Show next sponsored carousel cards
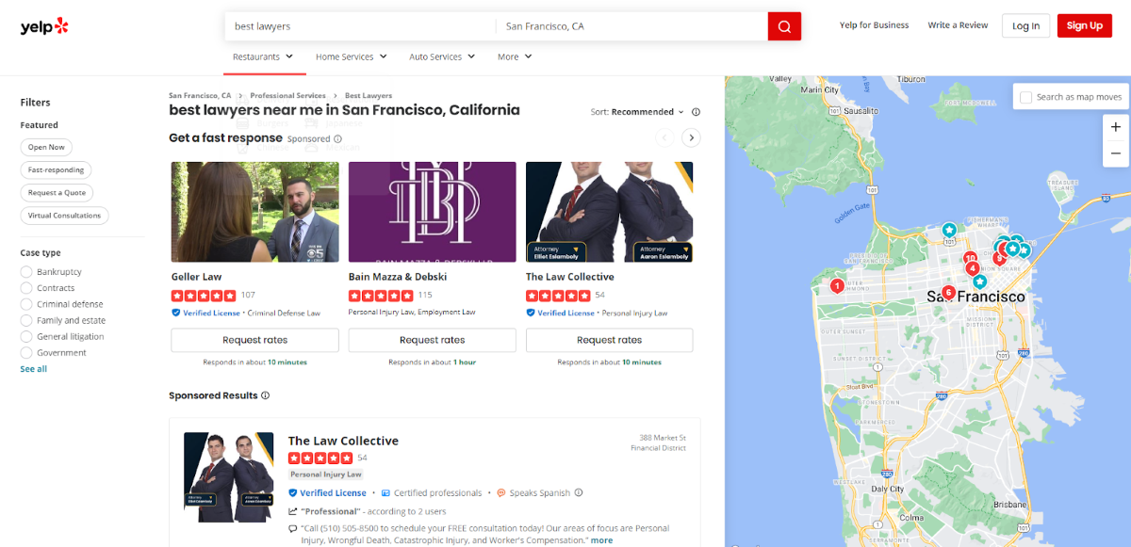This screenshot has height=547, width=1131. (692, 137)
